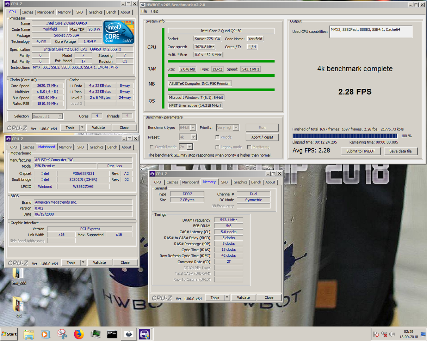Click Validate in the top CPU-Z window
The height and width of the screenshot is (341, 427).
[x=98, y=128]
